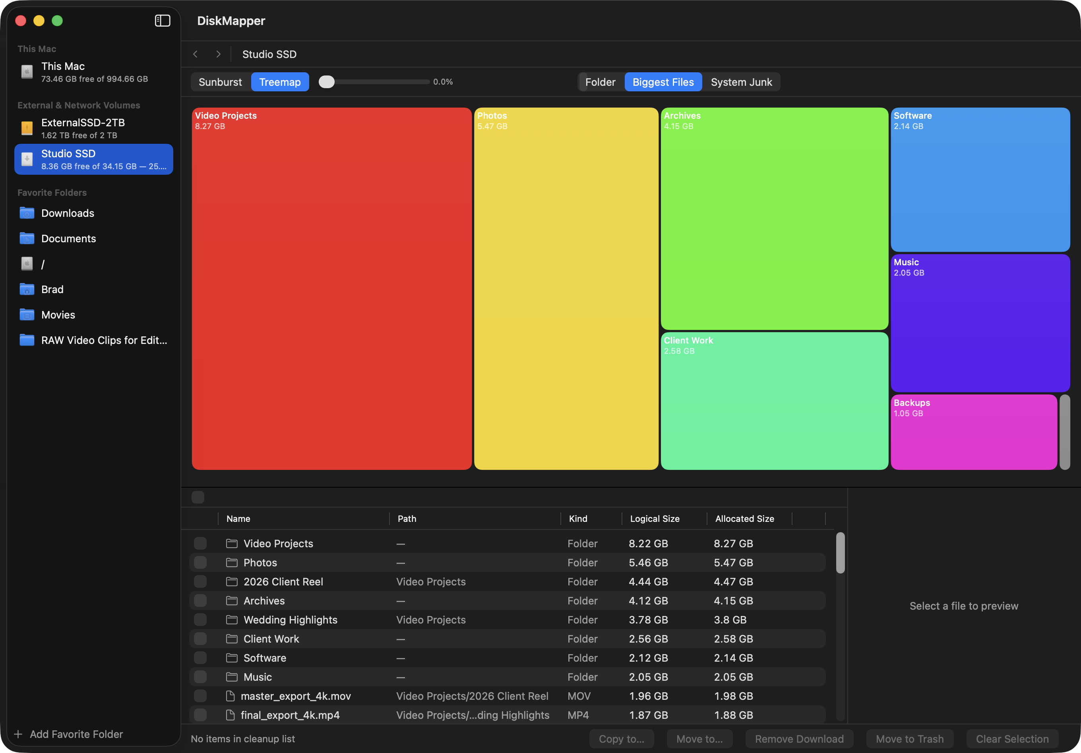Switch to the Folder tab
The image size is (1081, 753).
pos(600,82)
